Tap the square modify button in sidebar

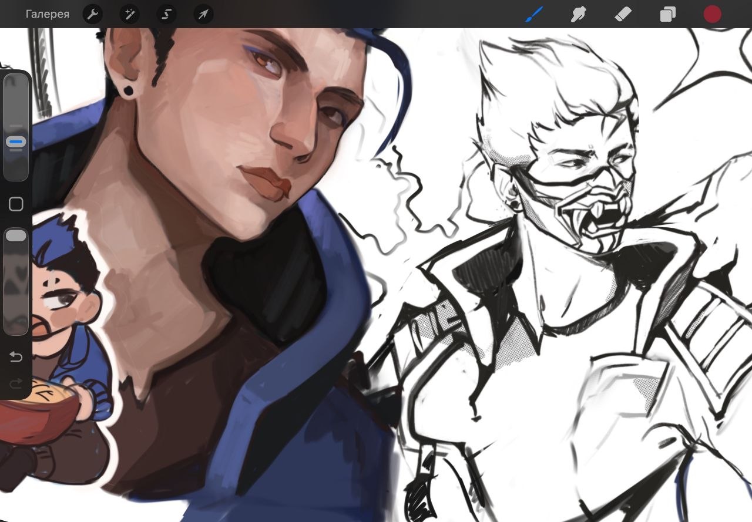pyautogui.click(x=16, y=204)
